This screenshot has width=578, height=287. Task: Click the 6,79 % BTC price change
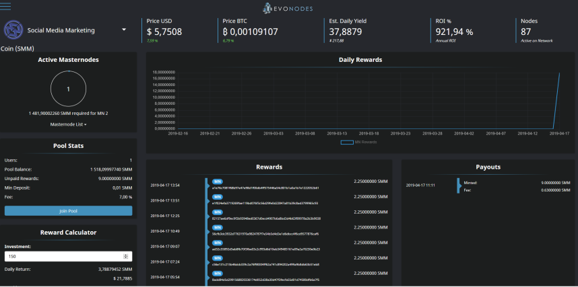(228, 41)
